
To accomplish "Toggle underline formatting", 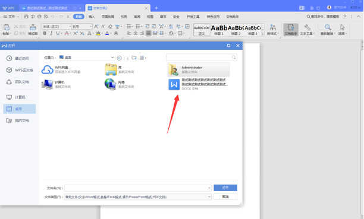I will [58, 33].
